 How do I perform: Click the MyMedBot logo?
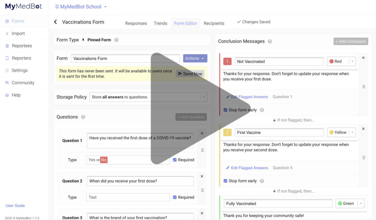click(23, 6)
